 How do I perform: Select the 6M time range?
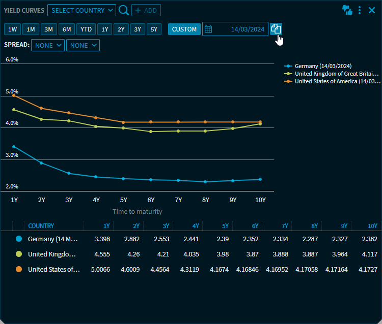coord(67,29)
